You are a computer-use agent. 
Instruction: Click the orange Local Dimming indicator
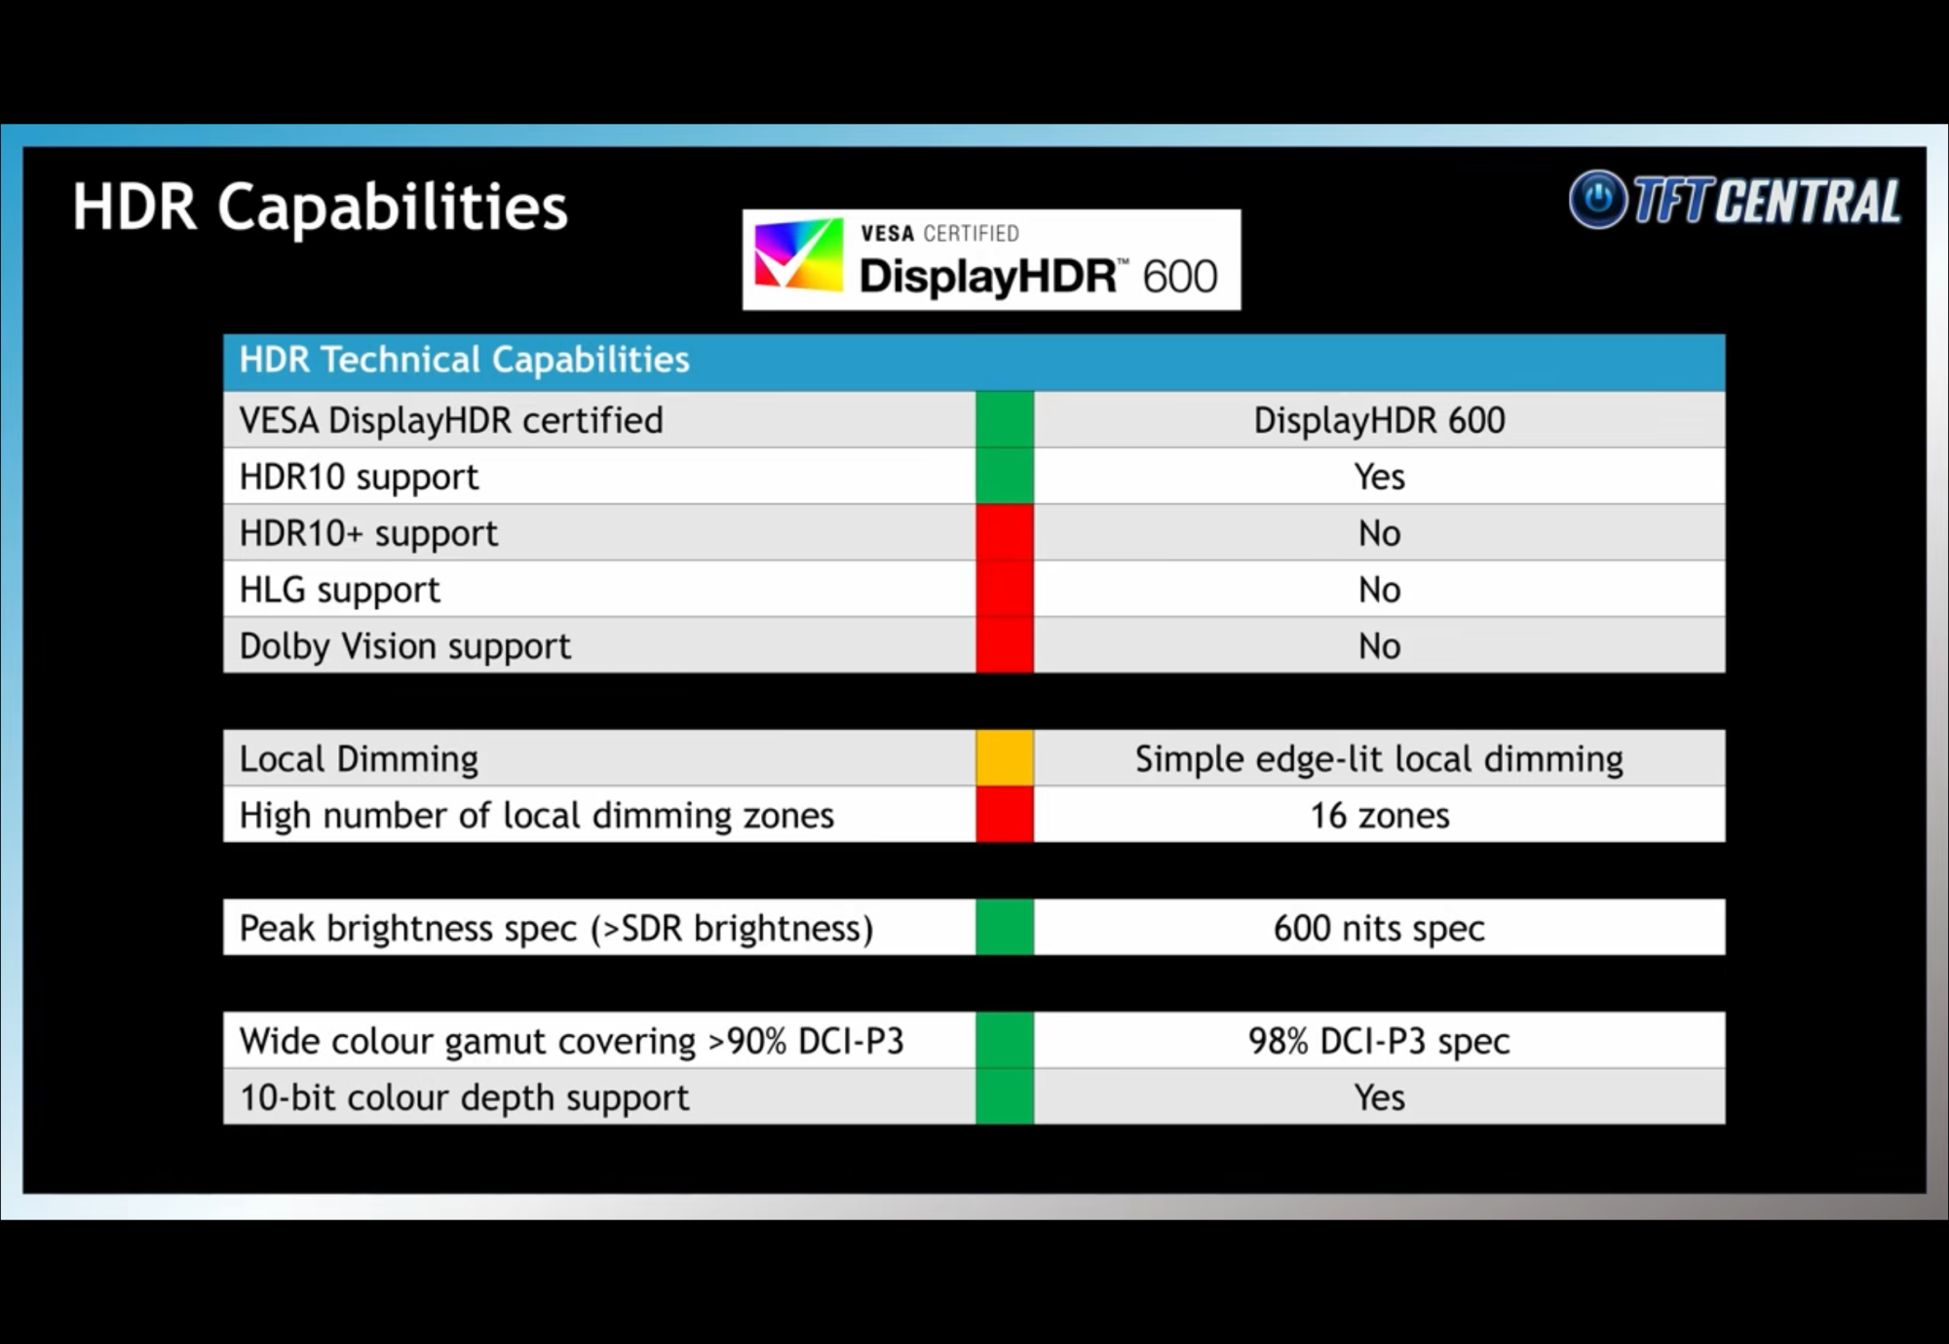pyautogui.click(x=1004, y=758)
